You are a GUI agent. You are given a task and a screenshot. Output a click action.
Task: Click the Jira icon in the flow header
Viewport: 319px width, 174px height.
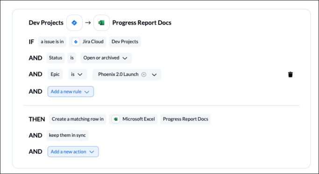point(74,23)
